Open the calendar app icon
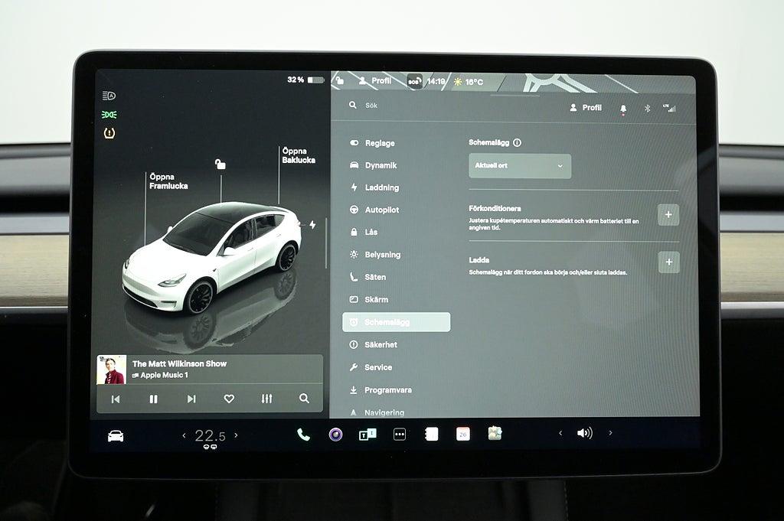 point(463,434)
